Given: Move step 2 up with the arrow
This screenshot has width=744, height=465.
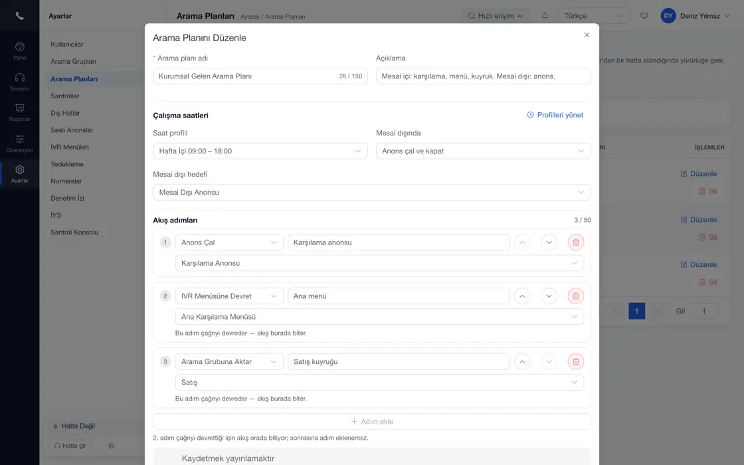Looking at the screenshot, I should 522,296.
